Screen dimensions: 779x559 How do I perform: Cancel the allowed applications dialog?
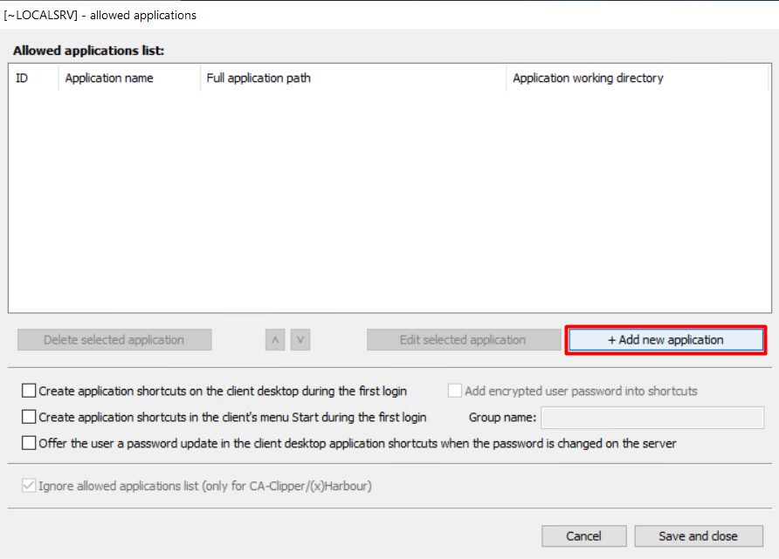(x=583, y=536)
